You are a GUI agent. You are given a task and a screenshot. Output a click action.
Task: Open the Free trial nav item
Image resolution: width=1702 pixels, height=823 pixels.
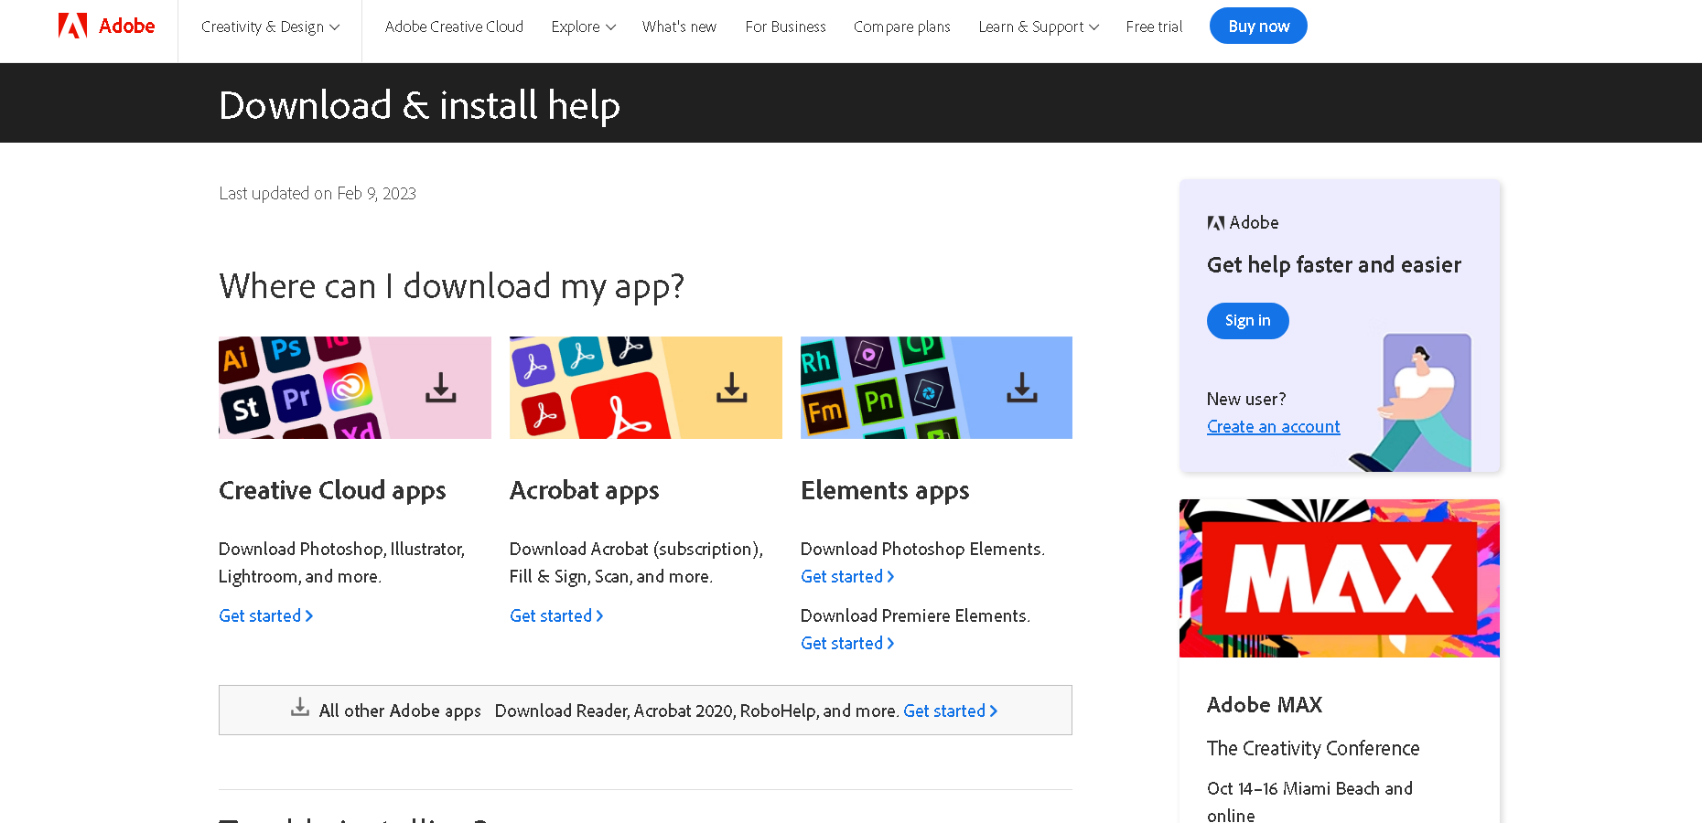coord(1154,27)
